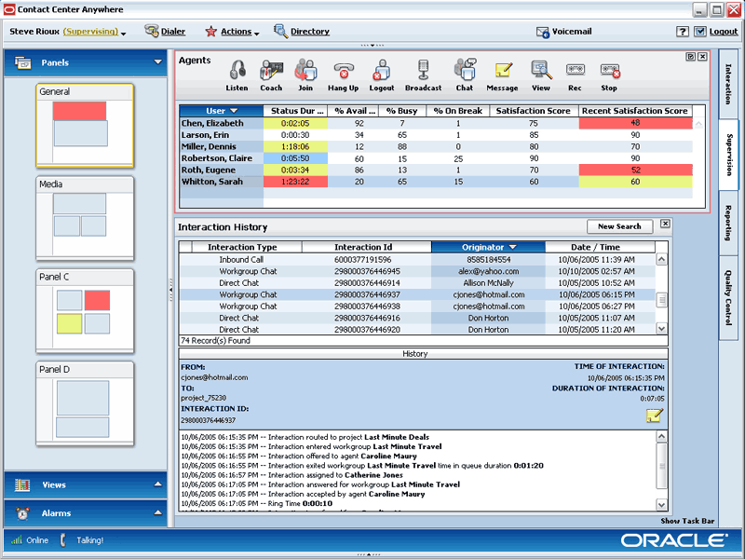Click the help question mark icon
Screen dimensions: 745x559
pyautogui.click(x=683, y=32)
